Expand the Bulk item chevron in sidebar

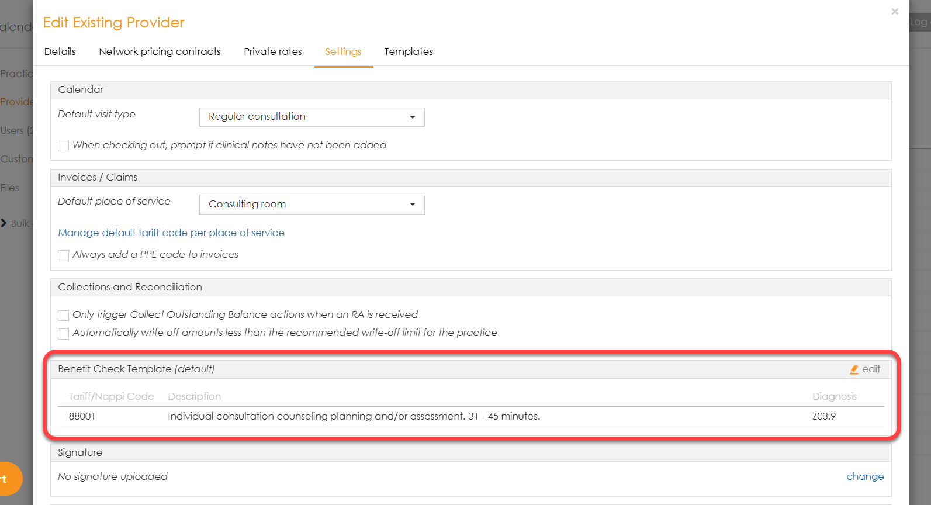click(x=4, y=223)
